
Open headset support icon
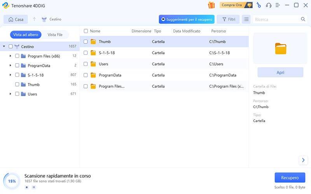coord(269,5)
